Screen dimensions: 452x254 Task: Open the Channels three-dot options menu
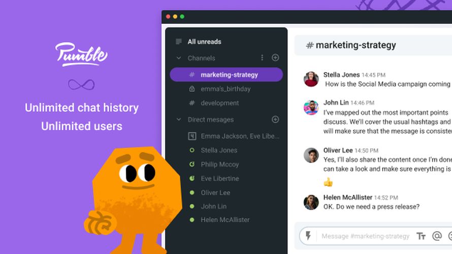click(x=262, y=58)
